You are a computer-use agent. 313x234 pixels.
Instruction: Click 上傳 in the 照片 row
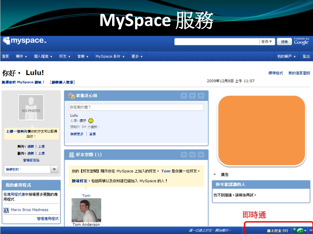(42, 147)
